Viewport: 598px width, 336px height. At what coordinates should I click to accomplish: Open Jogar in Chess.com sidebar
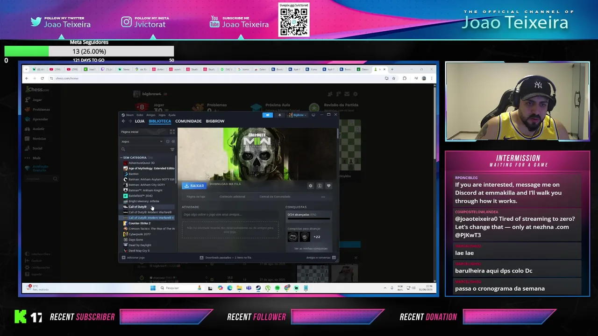(34, 100)
